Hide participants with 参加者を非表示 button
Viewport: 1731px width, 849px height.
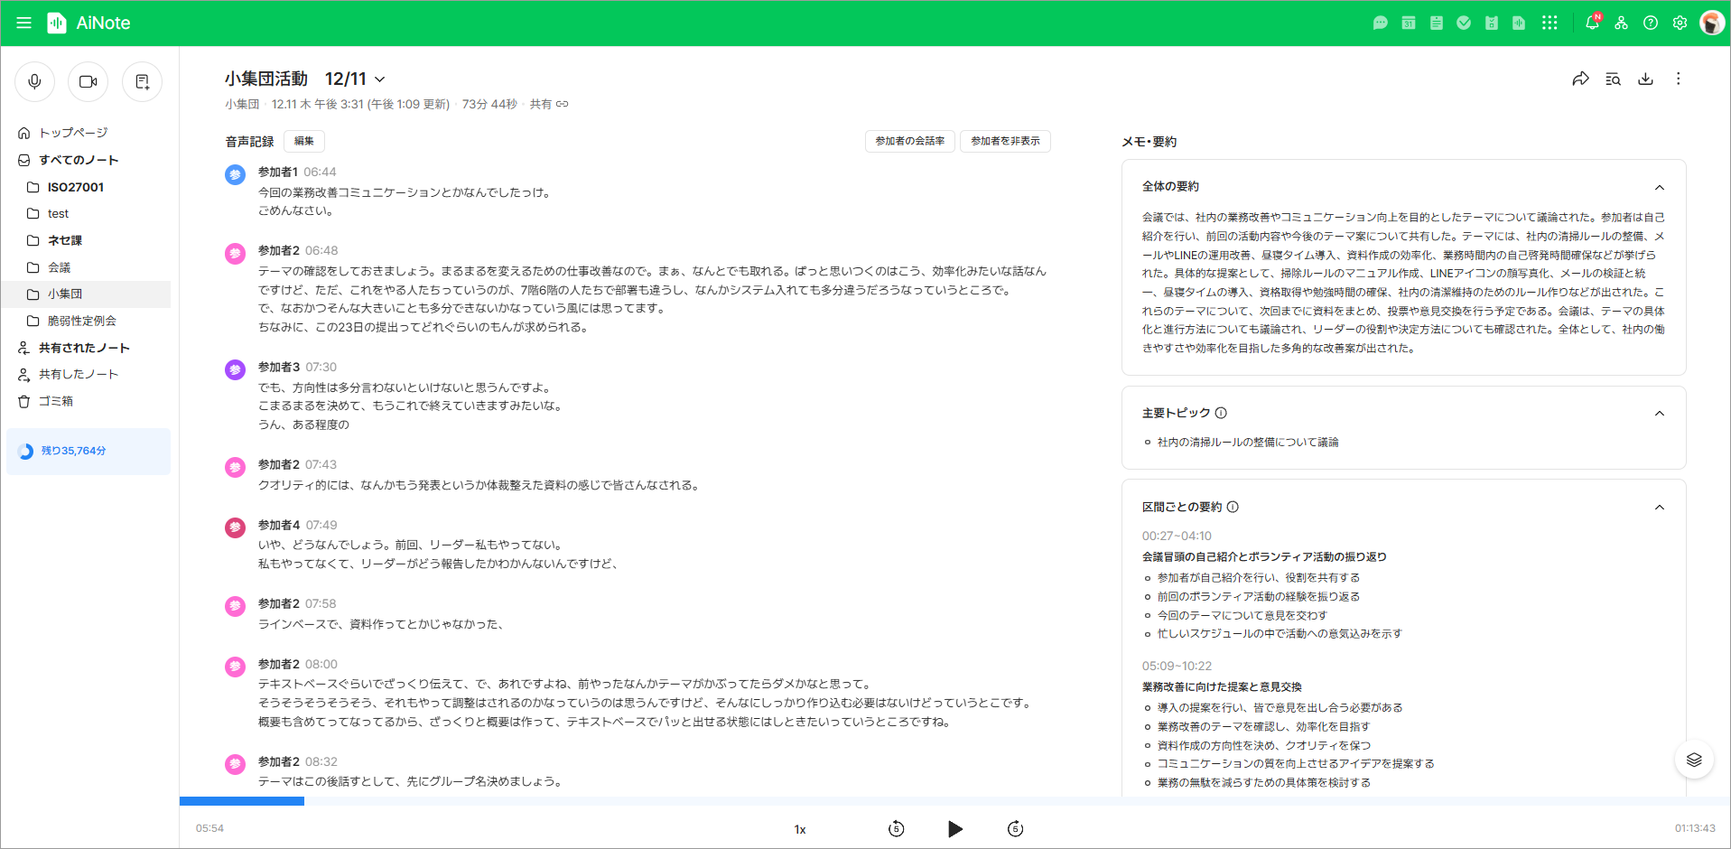(x=1005, y=142)
